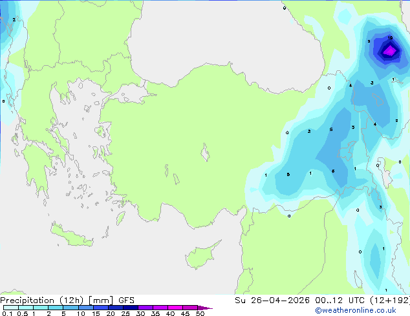Click the 5–10 mm legend swatch

pos(70,308)
